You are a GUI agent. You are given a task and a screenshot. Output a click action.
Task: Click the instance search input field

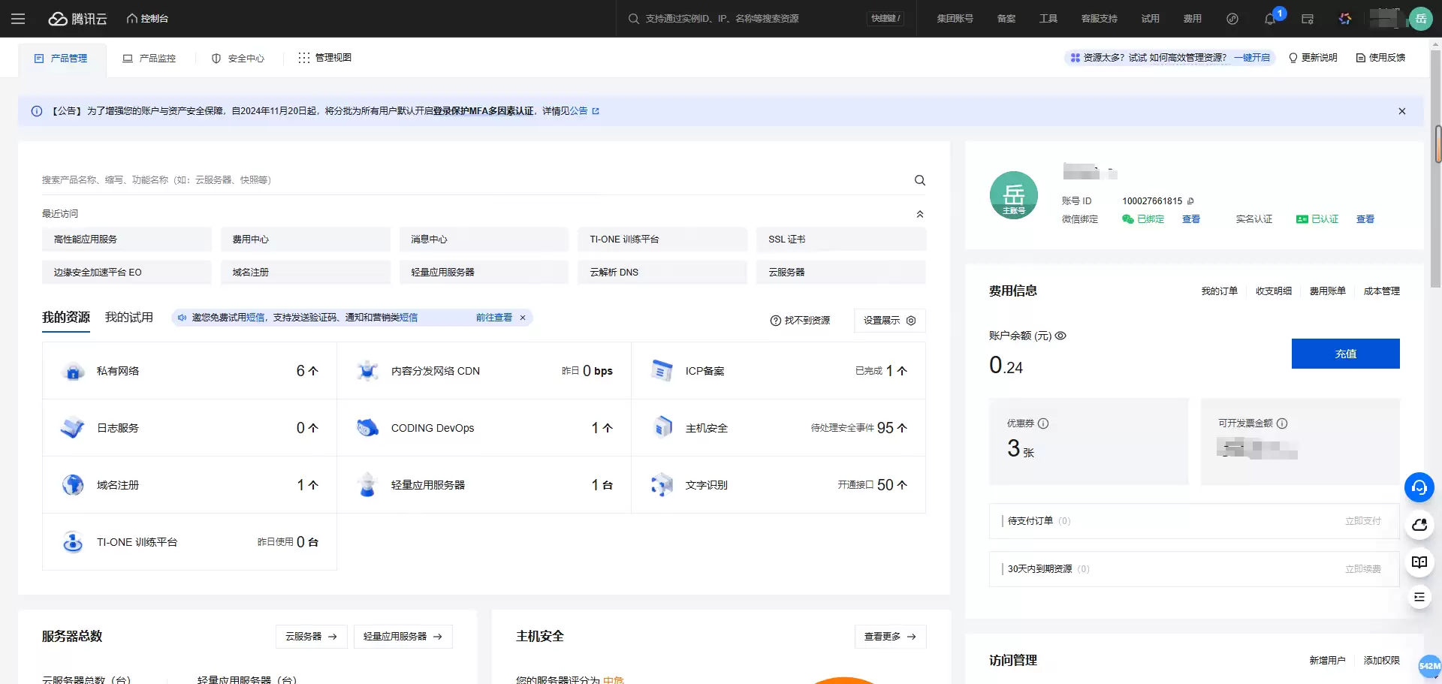(751, 18)
